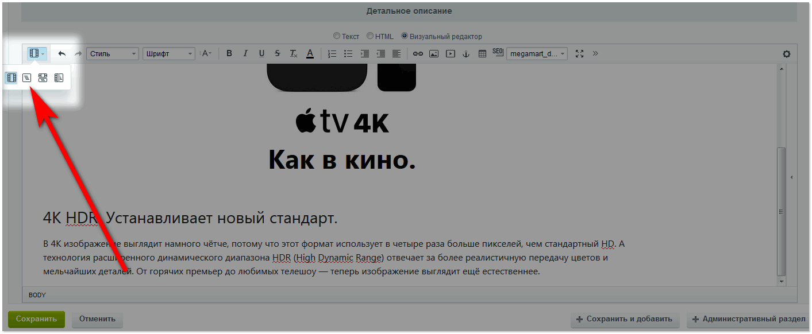Viewport: 812px width, 334px height.
Task: Open the Шрифт dropdown
Action: (x=168, y=53)
